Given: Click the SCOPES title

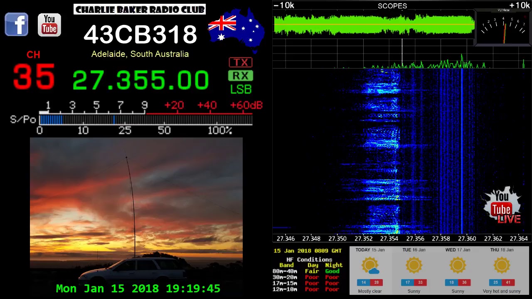Looking at the screenshot, I should click(392, 6).
